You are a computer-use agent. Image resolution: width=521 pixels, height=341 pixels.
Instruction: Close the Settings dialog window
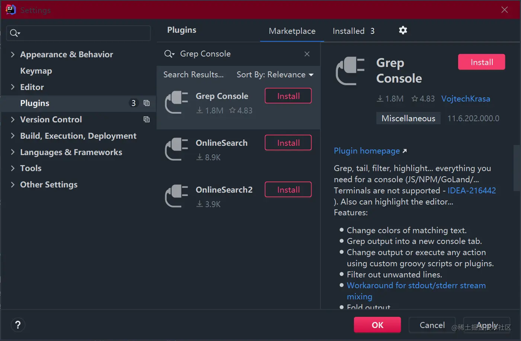click(x=505, y=10)
